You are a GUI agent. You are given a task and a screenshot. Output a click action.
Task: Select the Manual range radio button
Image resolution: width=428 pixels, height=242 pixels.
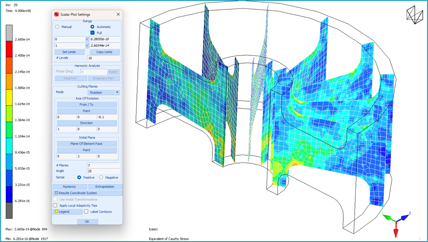click(57, 27)
